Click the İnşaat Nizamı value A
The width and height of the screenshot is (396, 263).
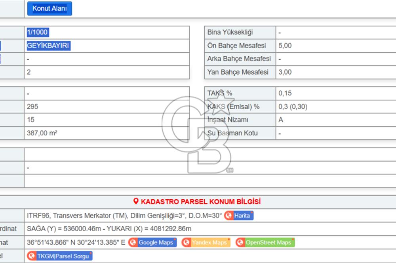[x=281, y=120]
